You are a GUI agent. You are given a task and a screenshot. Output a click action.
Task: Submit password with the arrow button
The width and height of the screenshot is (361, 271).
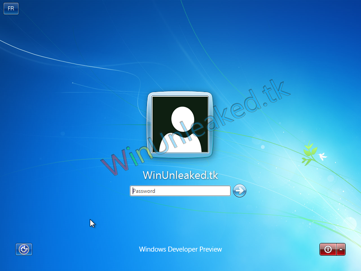pos(240,191)
